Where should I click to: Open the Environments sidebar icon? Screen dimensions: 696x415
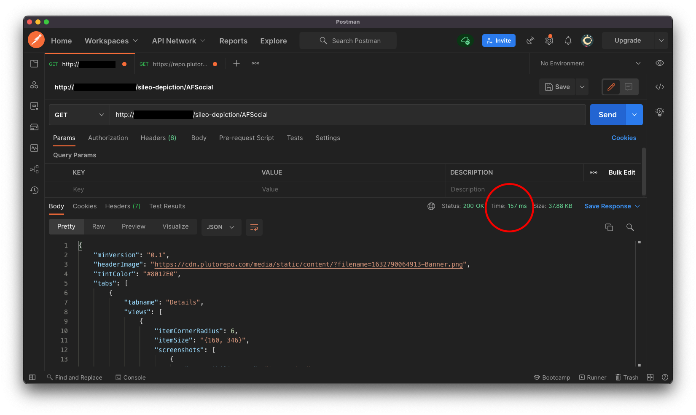(34, 106)
